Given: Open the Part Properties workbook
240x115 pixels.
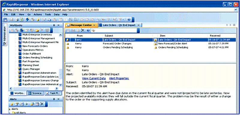Looking at the screenshot, I should 29,61.
